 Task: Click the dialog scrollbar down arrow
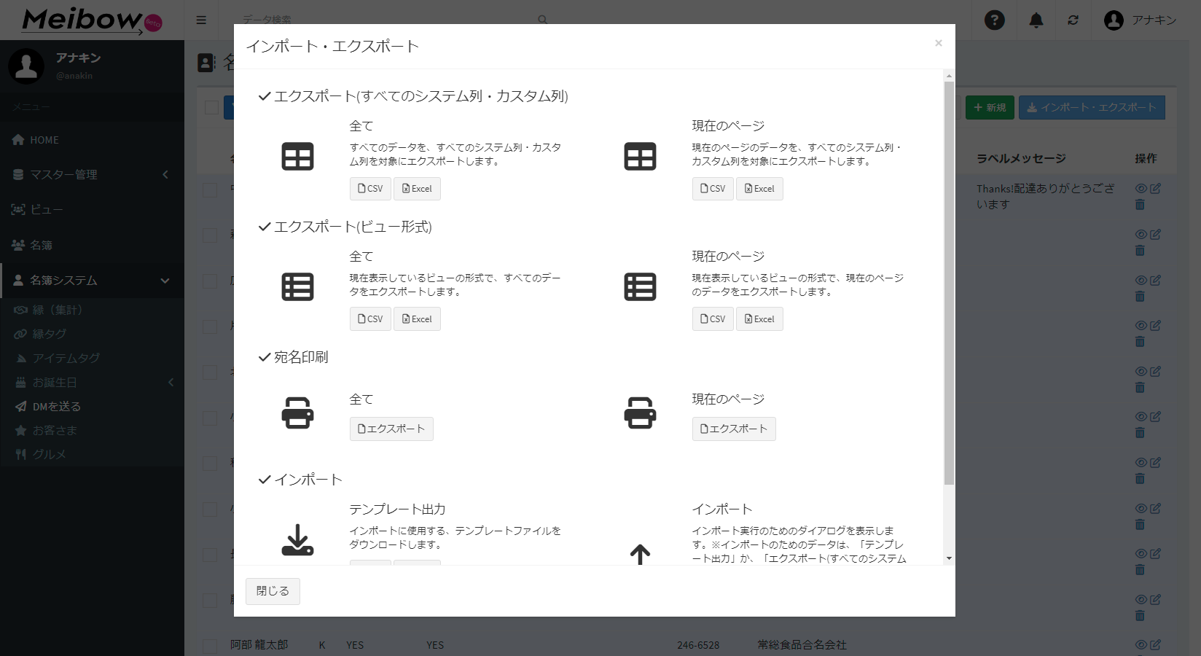[x=949, y=558]
